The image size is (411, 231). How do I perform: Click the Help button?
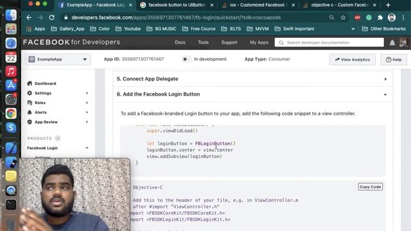[x=394, y=60]
